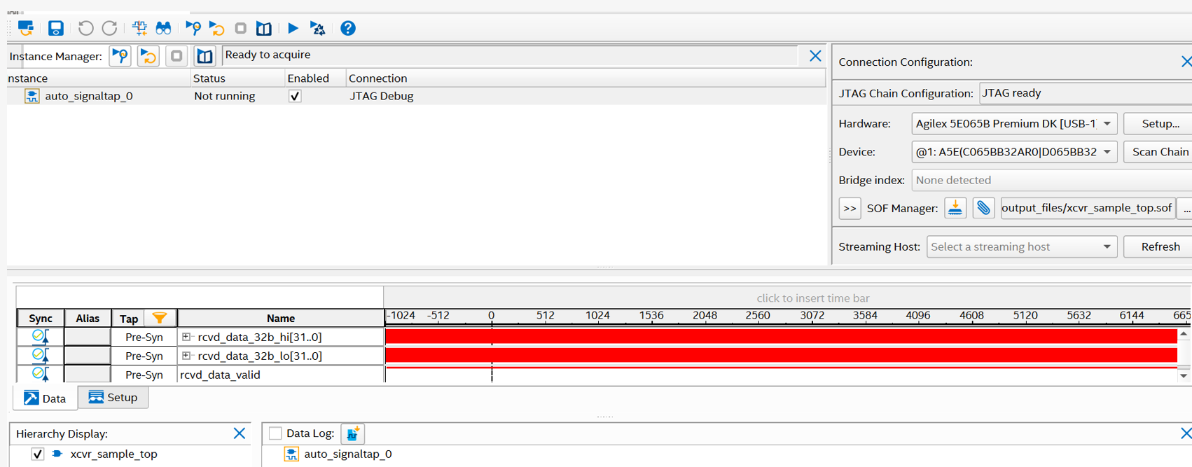This screenshot has width=1192, height=467.
Task: Start compilation with blue play icon
Action: click(x=293, y=28)
